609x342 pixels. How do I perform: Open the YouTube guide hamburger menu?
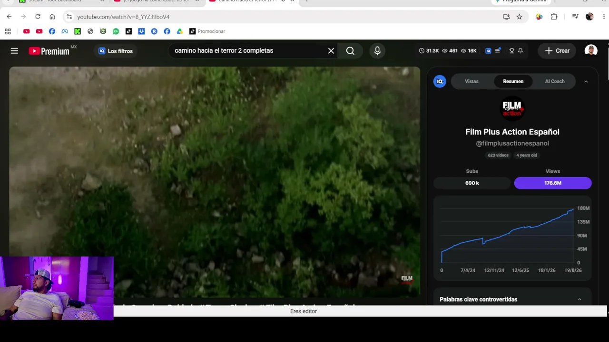click(x=14, y=51)
